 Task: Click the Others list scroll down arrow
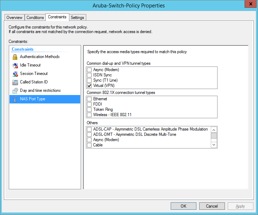tap(214, 145)
